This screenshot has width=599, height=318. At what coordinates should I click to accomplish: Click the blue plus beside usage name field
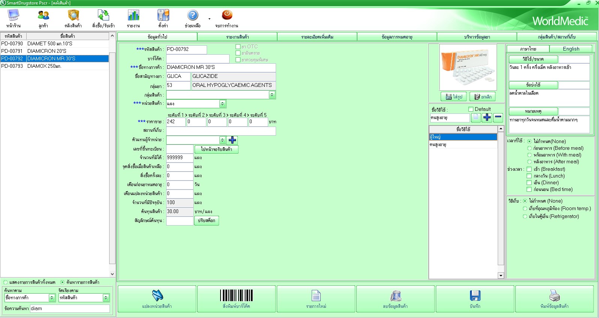[487, 118]
